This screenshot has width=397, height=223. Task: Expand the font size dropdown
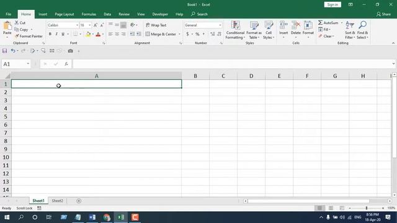(x=89, y=25)
